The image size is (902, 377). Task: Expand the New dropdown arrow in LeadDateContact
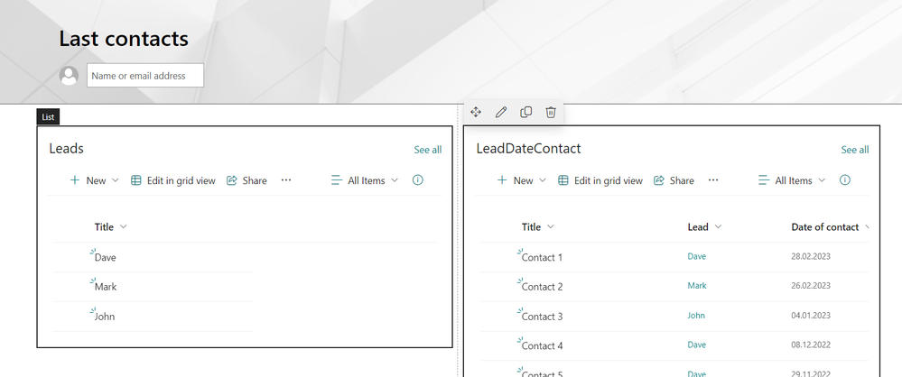[542, 180]
